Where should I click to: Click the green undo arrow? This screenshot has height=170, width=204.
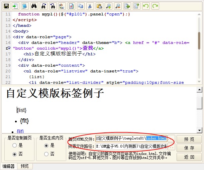point(146,6)
